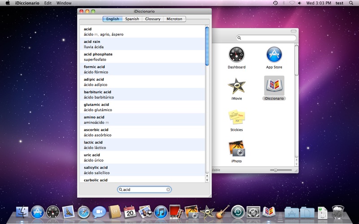Open iChat from the Dock

tap(99, 212)
